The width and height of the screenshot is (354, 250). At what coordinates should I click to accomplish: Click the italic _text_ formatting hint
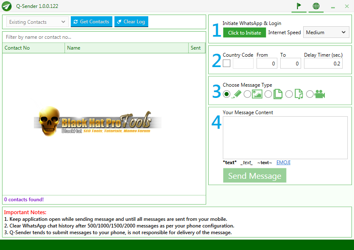pyautogui.click(x=247, y=162)
